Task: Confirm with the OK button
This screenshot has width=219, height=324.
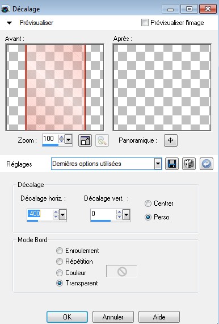Action: tap(67, 317)
